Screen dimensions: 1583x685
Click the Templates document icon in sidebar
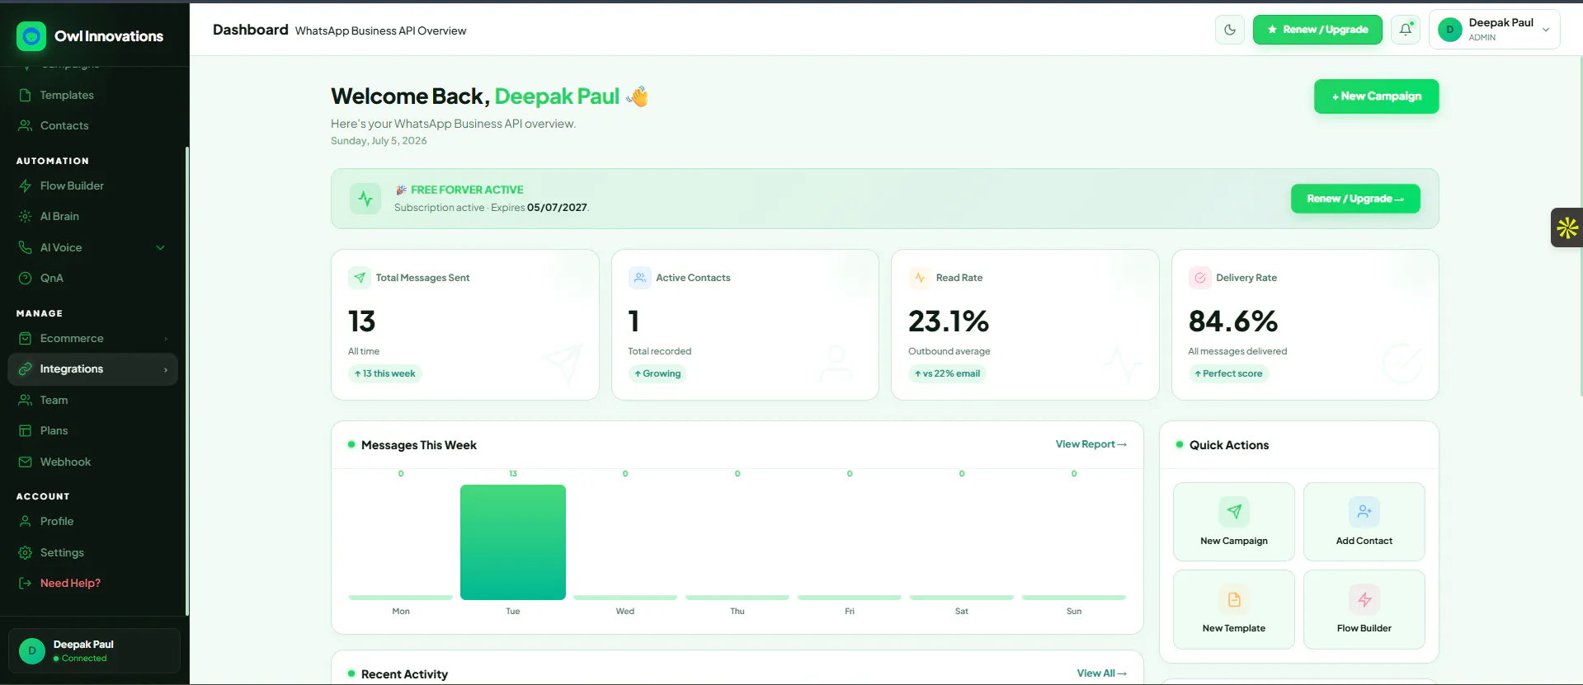point(26,95)
